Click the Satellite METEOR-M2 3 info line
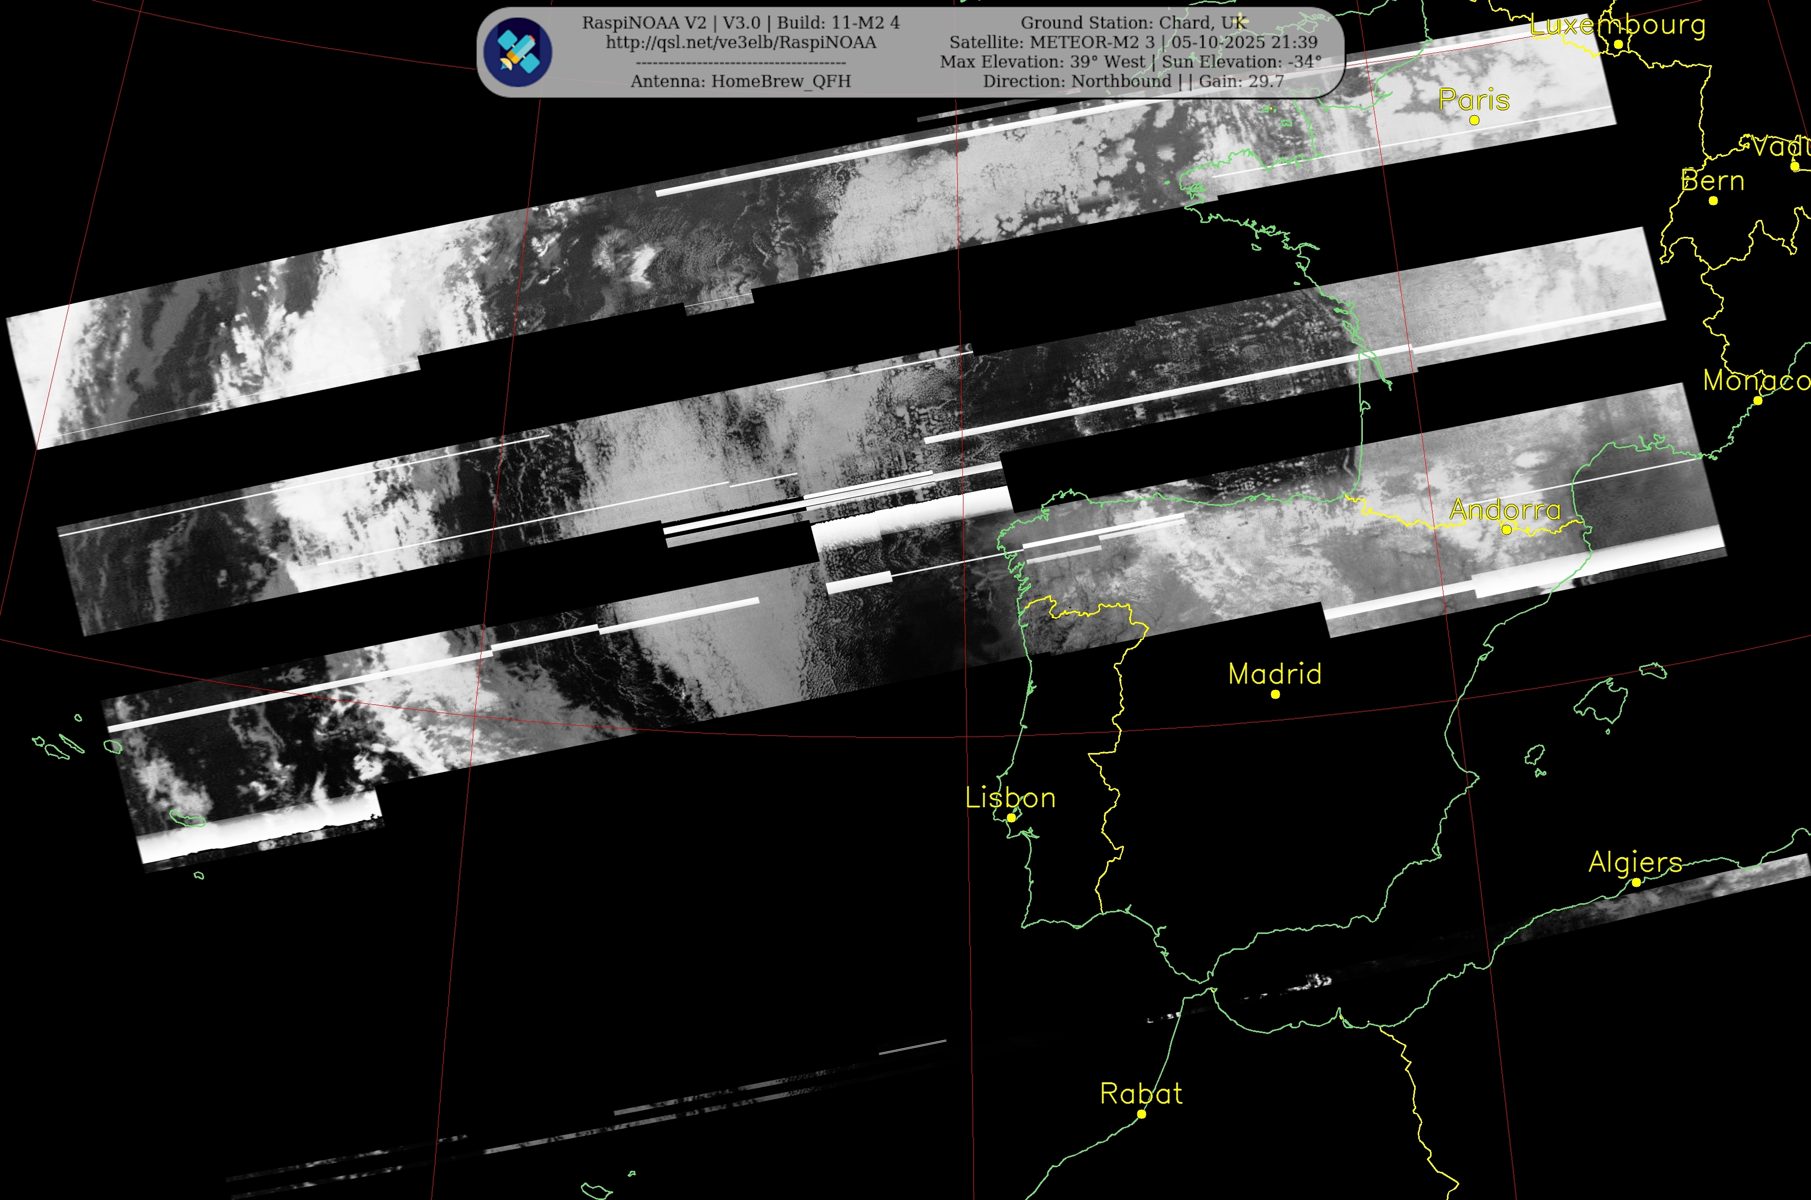 point(1133,42)
